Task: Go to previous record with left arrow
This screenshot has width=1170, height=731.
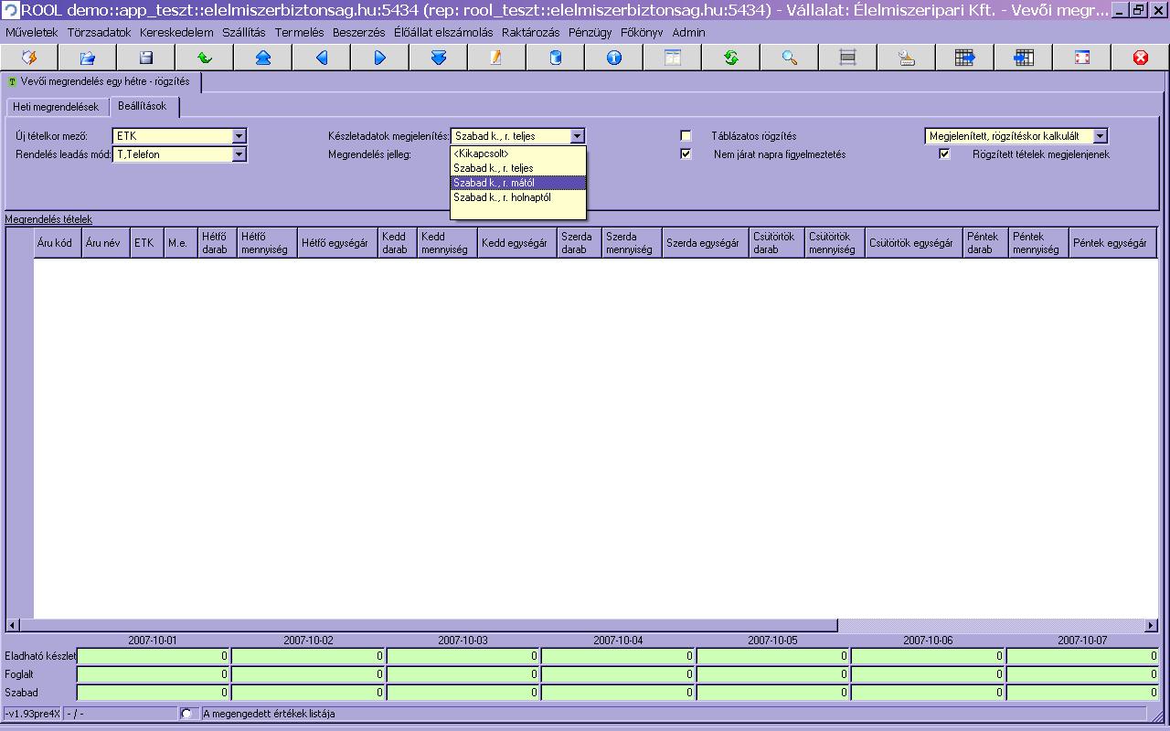Action: pos(321,58)
